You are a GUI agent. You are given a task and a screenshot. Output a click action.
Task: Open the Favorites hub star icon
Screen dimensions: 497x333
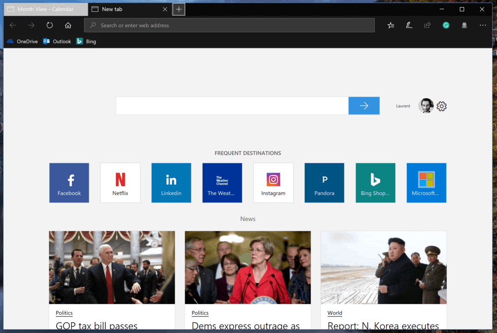[391, 25]
